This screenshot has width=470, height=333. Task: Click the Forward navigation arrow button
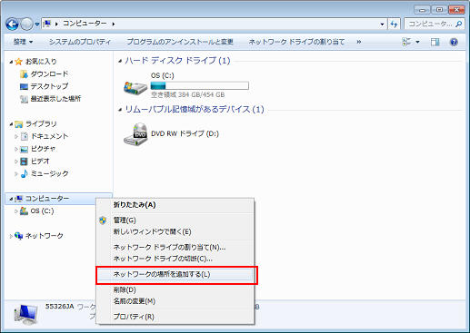click(26, 24)
